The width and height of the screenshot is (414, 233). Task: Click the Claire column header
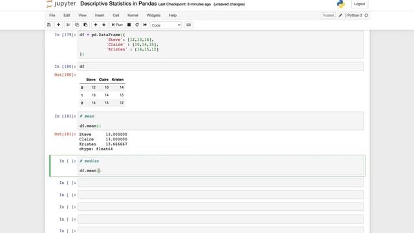click(x=103, y=80)
